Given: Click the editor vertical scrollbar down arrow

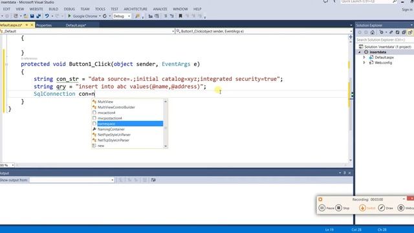Looking at the screenshot, I should [351, 160].
